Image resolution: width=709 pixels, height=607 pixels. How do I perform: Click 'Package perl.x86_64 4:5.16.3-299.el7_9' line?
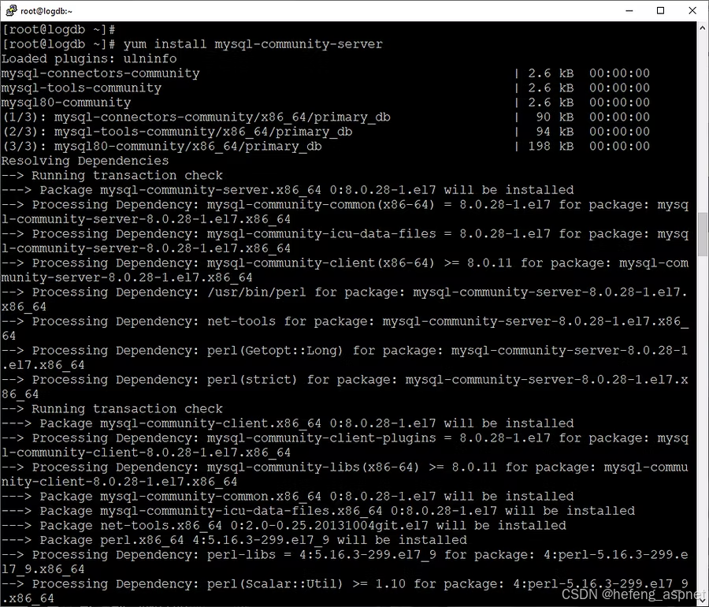[x=234, y=540]
